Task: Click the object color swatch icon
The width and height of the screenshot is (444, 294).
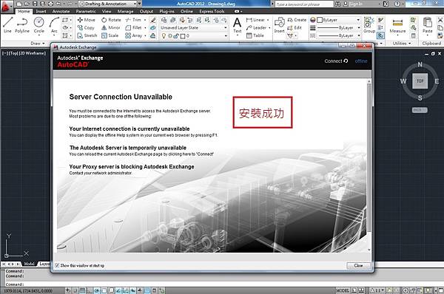Action: click(312, 20)
